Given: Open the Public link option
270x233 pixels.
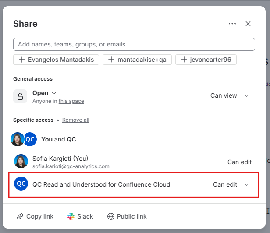Looking at the screenshot, I should [127, 216].
